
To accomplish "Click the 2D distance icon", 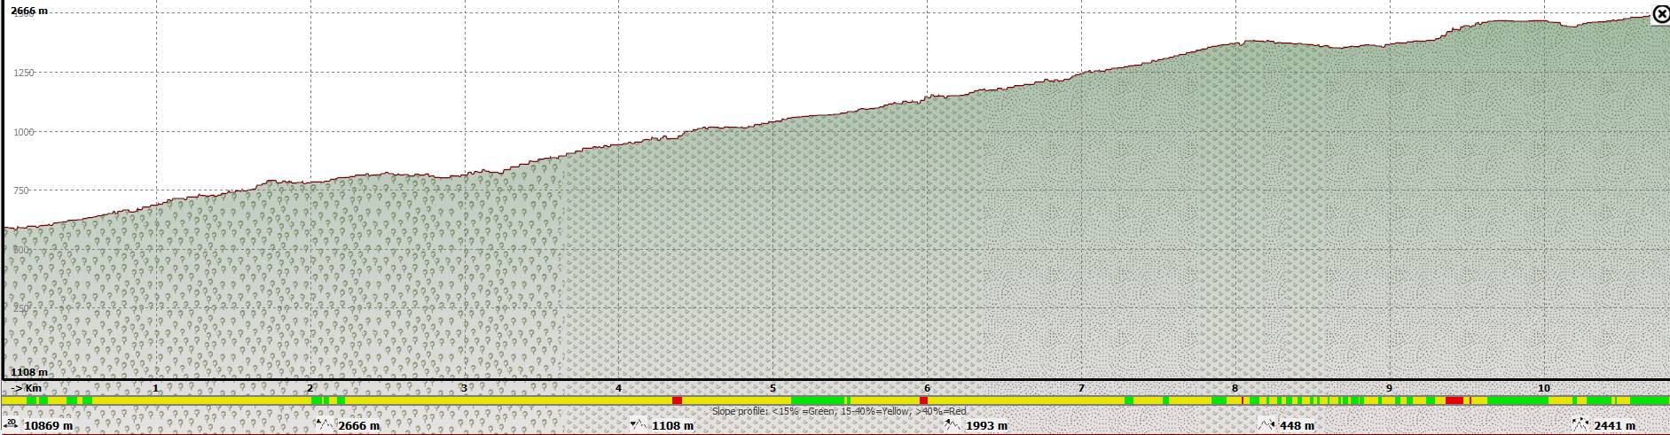I will [12, 424].
